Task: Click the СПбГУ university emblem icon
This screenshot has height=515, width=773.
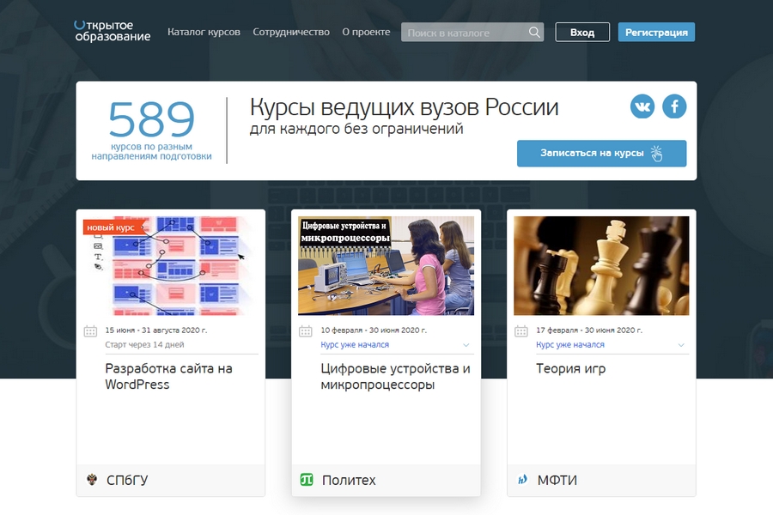Action: point(93,480)
